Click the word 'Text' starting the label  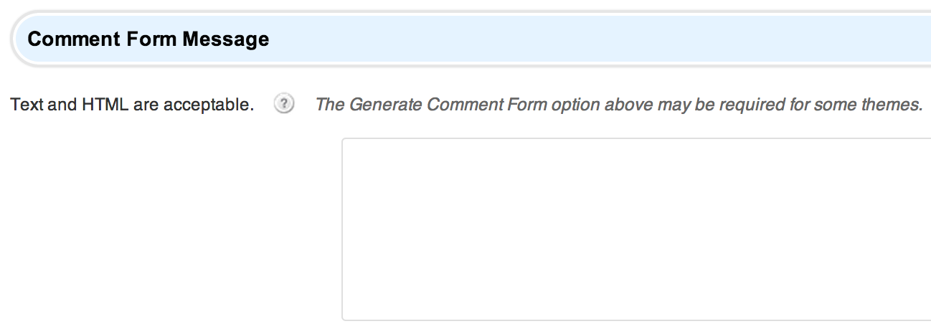pos(27,105)
